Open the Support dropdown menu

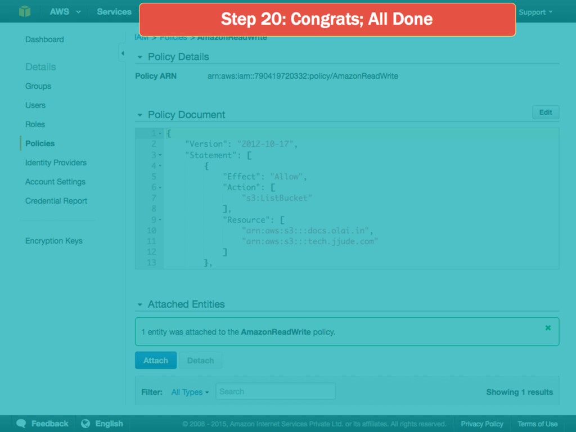pyautogui.click(x=535, y=12)
